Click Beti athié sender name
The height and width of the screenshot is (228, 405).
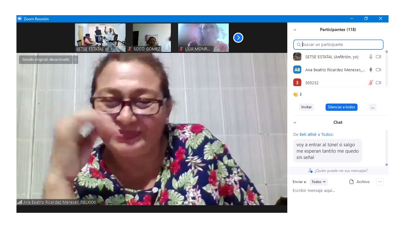308,134
